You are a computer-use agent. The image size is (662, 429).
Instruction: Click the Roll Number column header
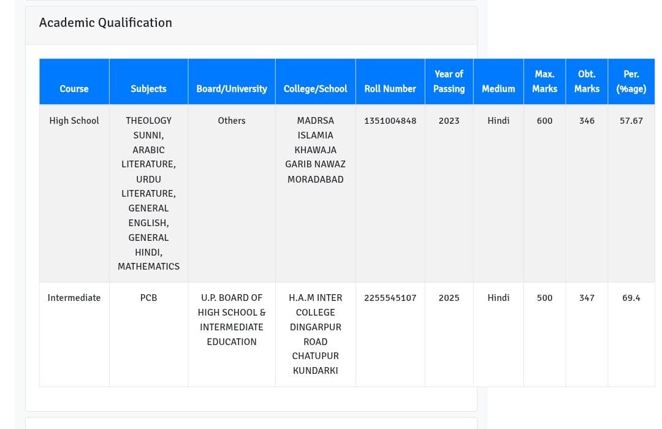[390, 82]
